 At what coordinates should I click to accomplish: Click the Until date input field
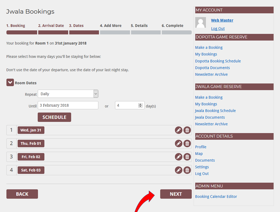point(68,105)
